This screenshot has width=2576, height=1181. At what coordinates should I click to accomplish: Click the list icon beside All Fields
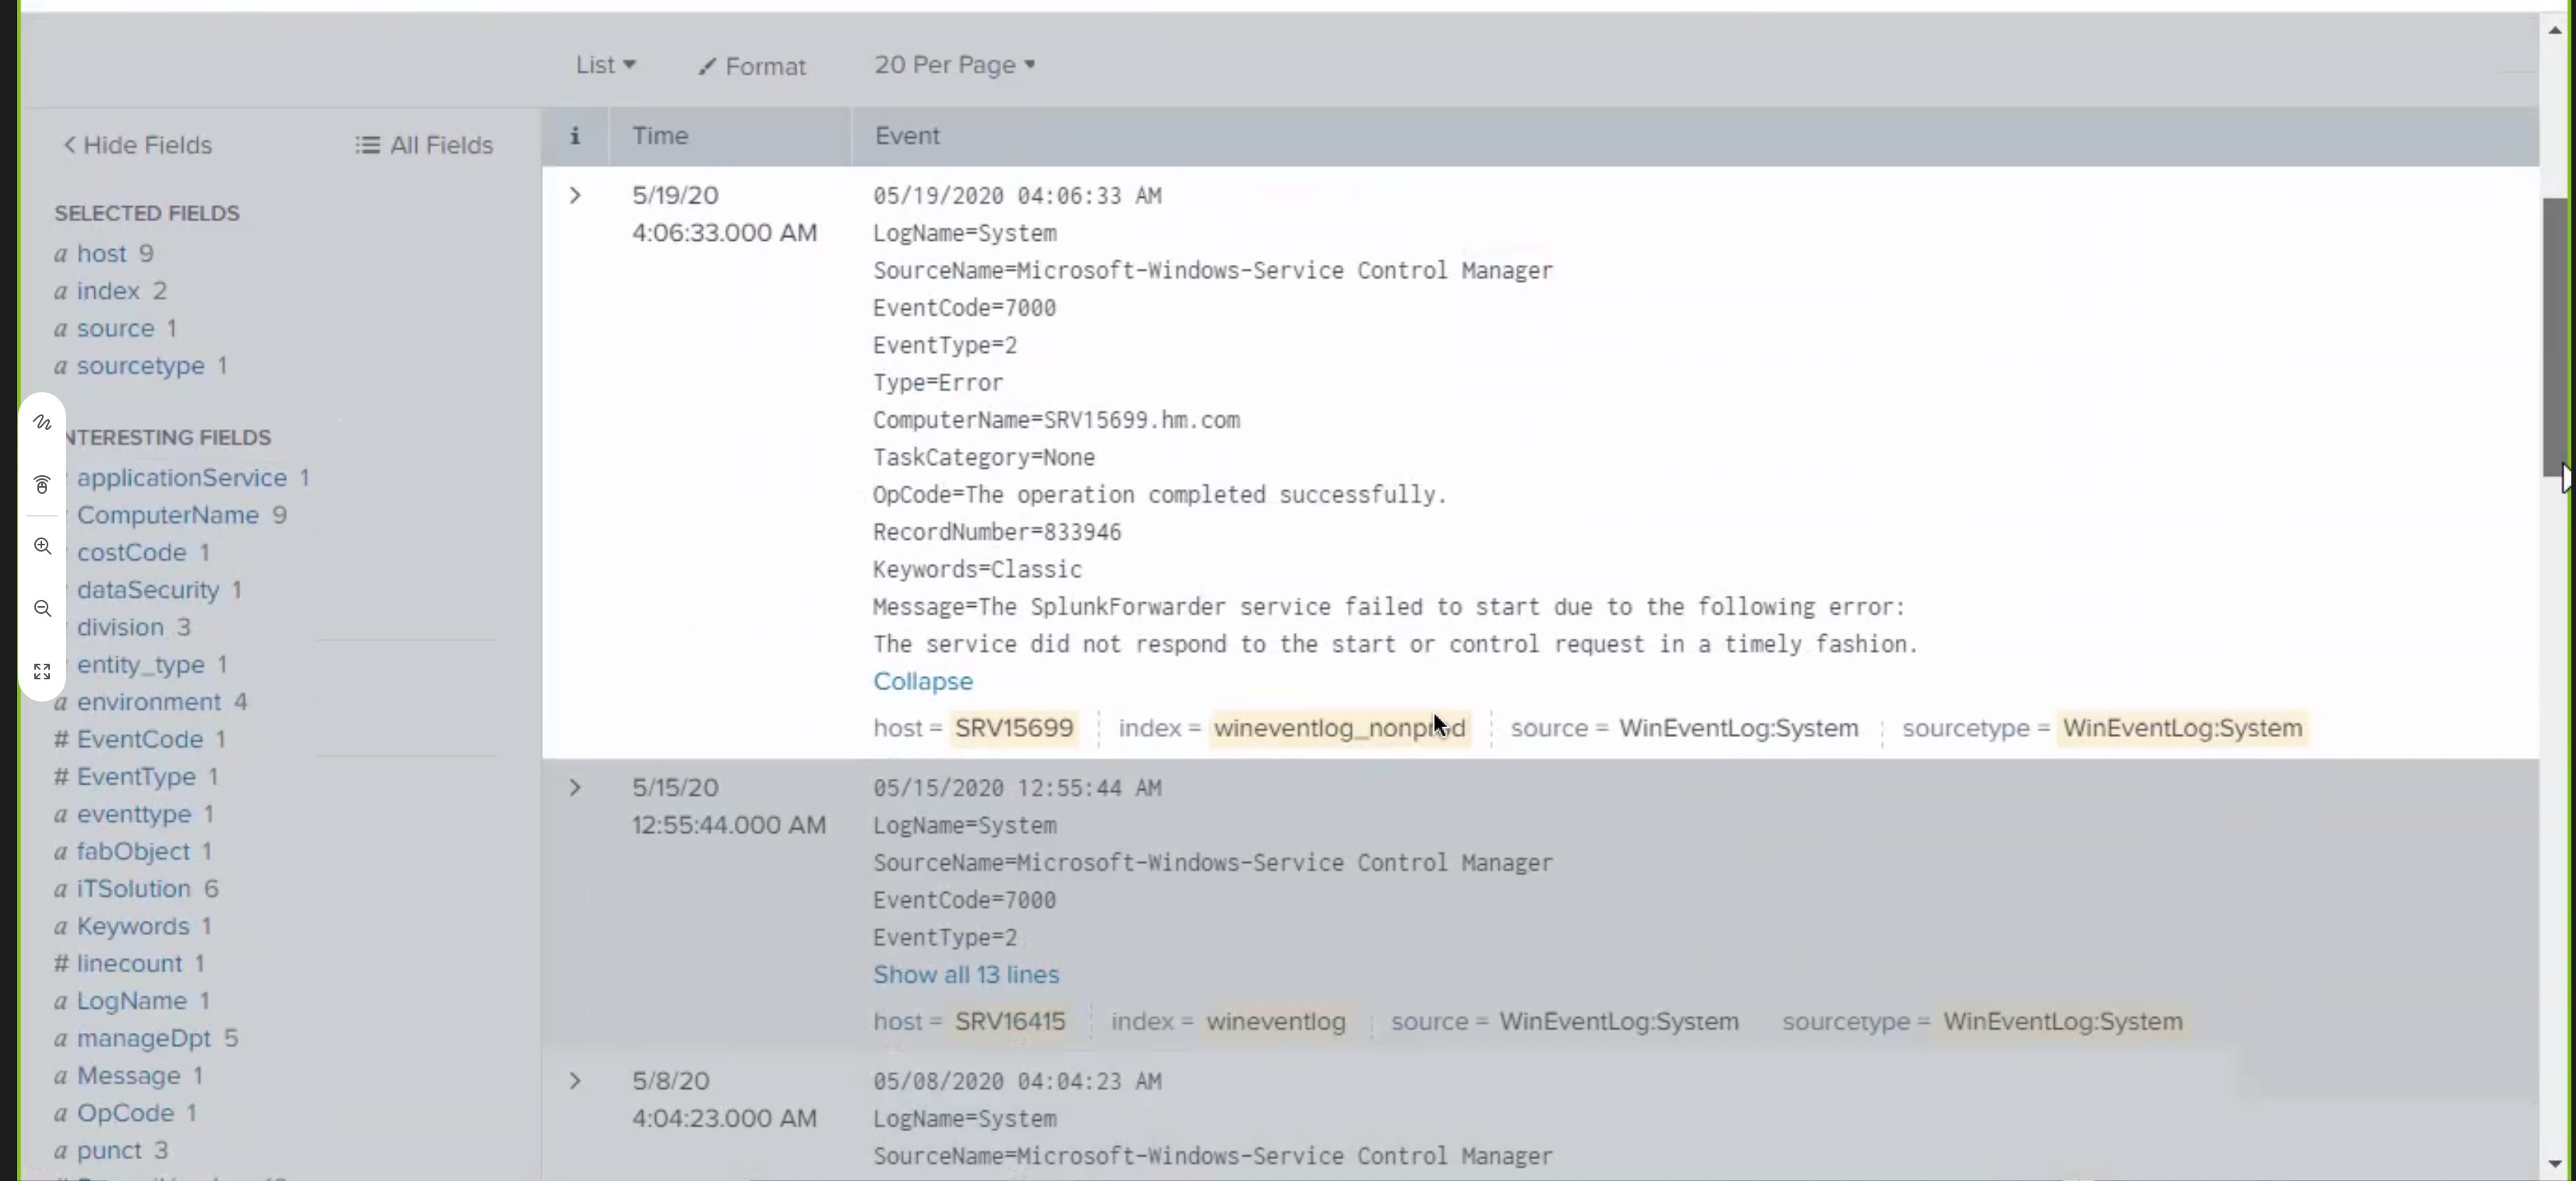click(369, 144)
